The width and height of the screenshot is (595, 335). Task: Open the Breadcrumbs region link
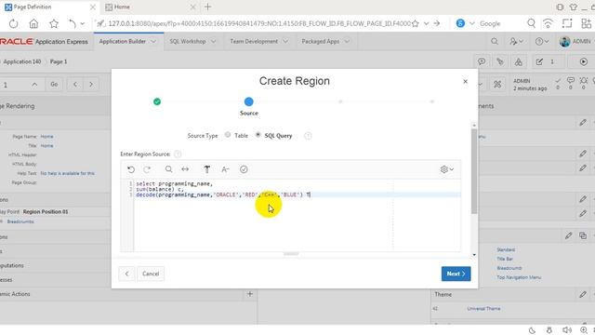[20, 221]
